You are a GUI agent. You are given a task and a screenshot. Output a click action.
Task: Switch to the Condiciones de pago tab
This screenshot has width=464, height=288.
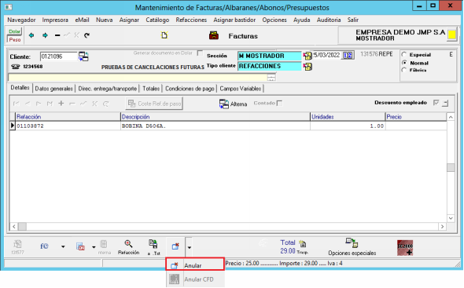coord(190,89)
